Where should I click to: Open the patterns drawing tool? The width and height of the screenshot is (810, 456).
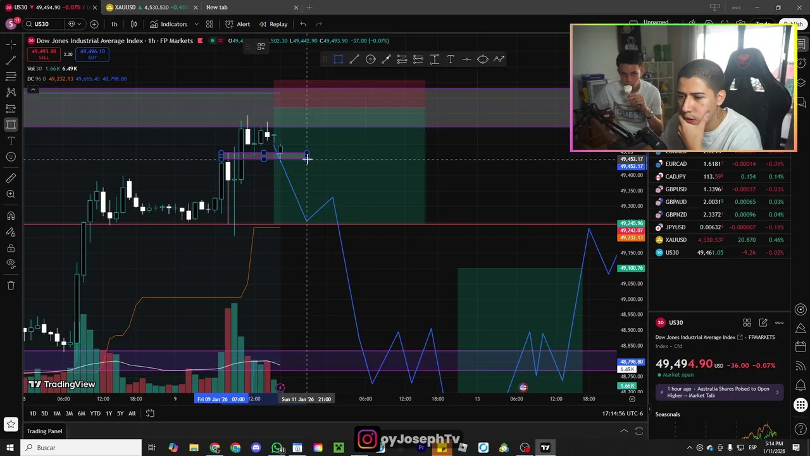pyautogui.click(x=11, y=92)
